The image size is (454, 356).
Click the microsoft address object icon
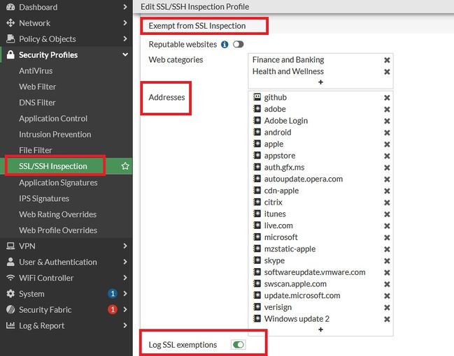pos(257,237)
